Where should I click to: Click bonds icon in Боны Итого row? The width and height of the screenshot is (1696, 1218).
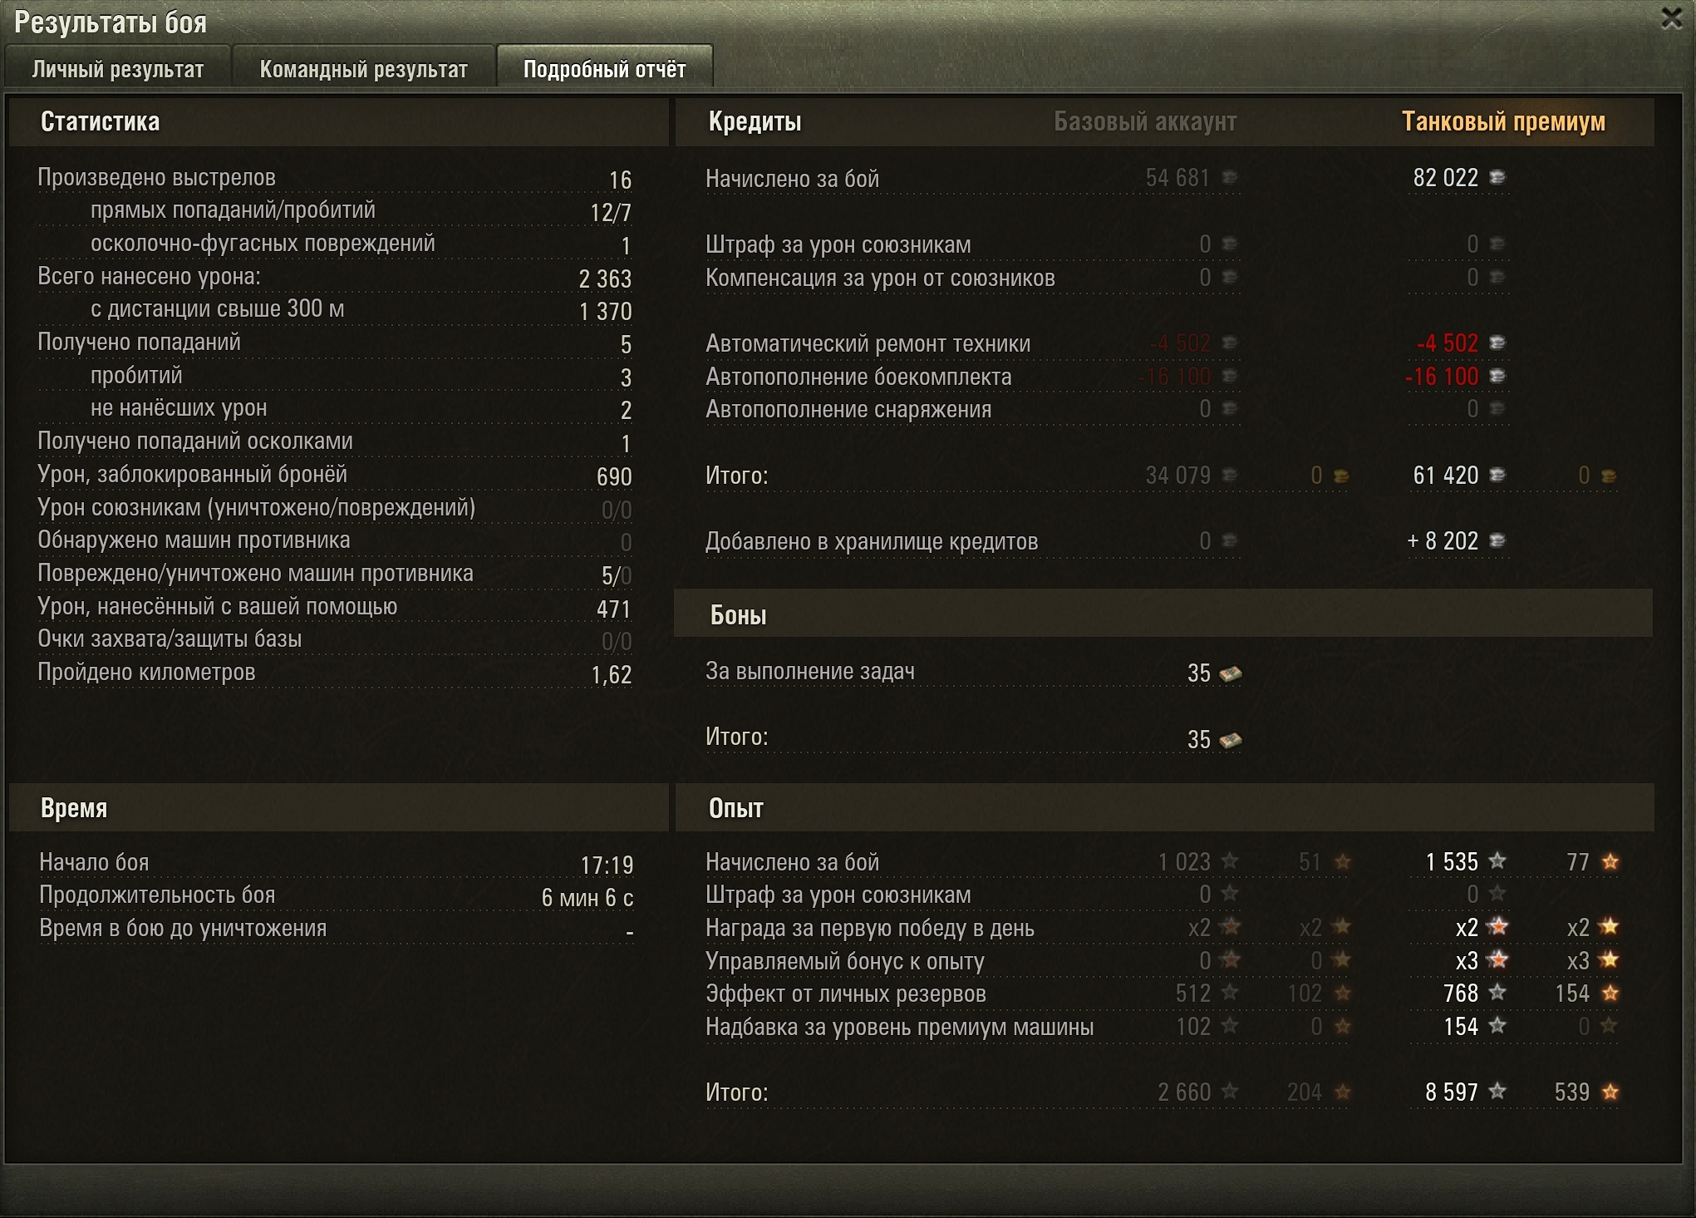coord(1230,739)
